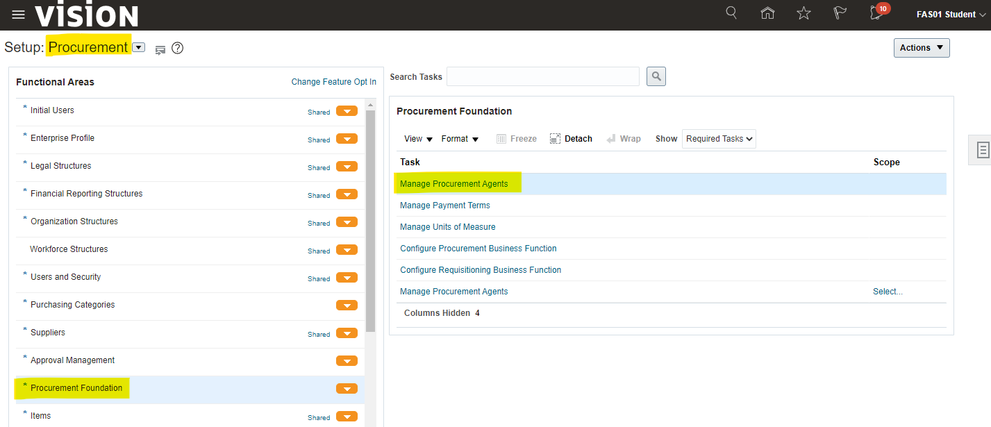Click the Change Feature Opt In link
This screenshot has height=427, width=991.
click(333, 82)
